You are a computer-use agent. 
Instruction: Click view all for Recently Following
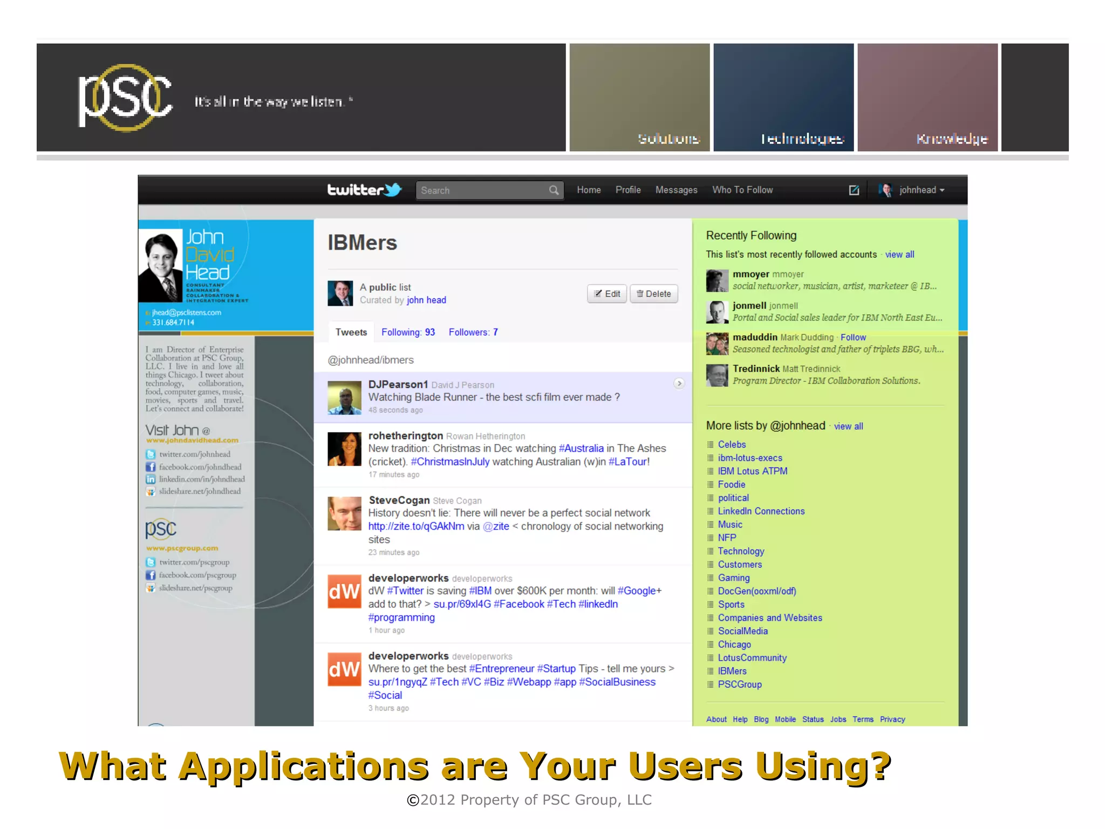point(899,255)
